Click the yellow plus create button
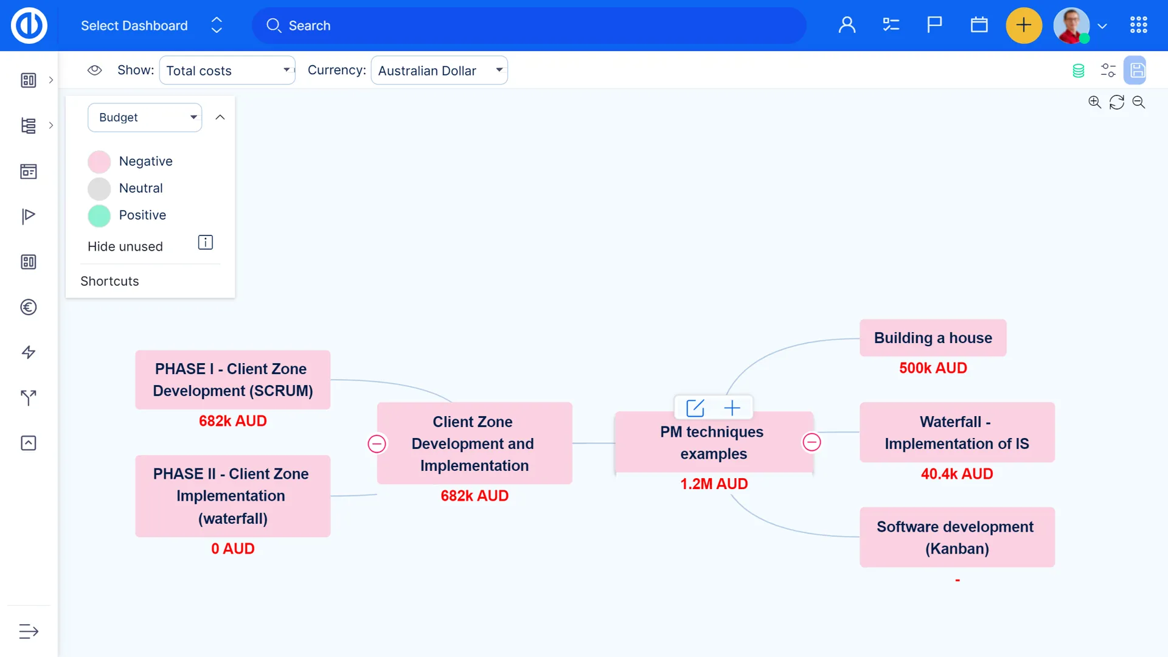 coord(1024,26)
